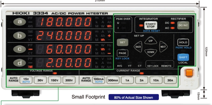Select the 1A current range
This screenshot has width=212, height=105.
pos(127,80)
